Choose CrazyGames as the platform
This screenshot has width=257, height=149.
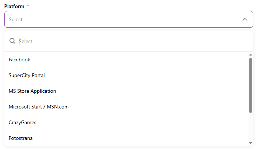(x=23, y=122)
